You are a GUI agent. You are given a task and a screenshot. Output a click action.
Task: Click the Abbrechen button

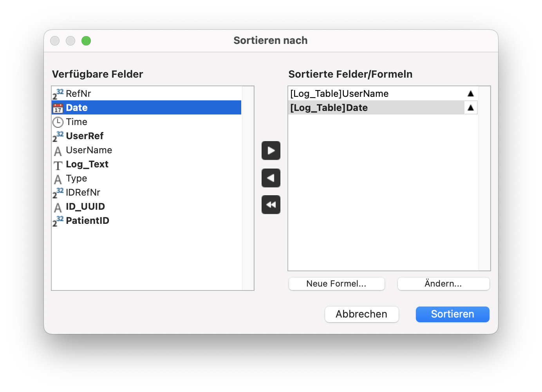coord(361,314)
